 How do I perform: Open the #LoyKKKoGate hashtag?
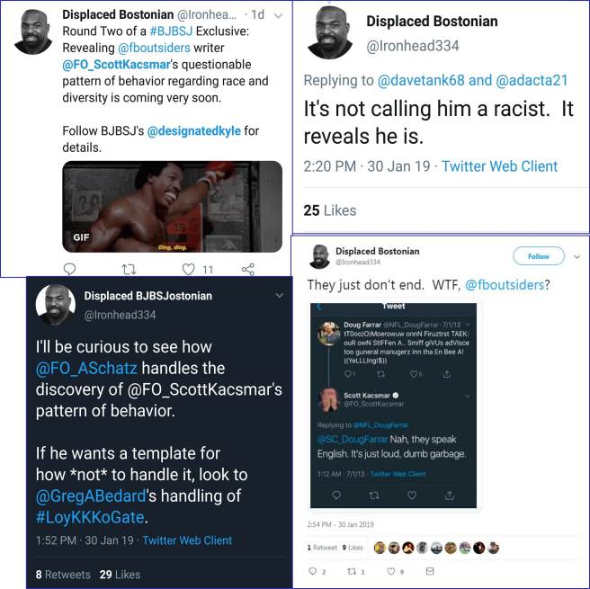(x=90, y=517)
